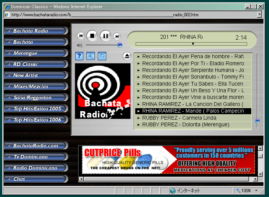The image size is (269, 197).
Task: Click the 2:14 time display
Action: tap(241, 37)
